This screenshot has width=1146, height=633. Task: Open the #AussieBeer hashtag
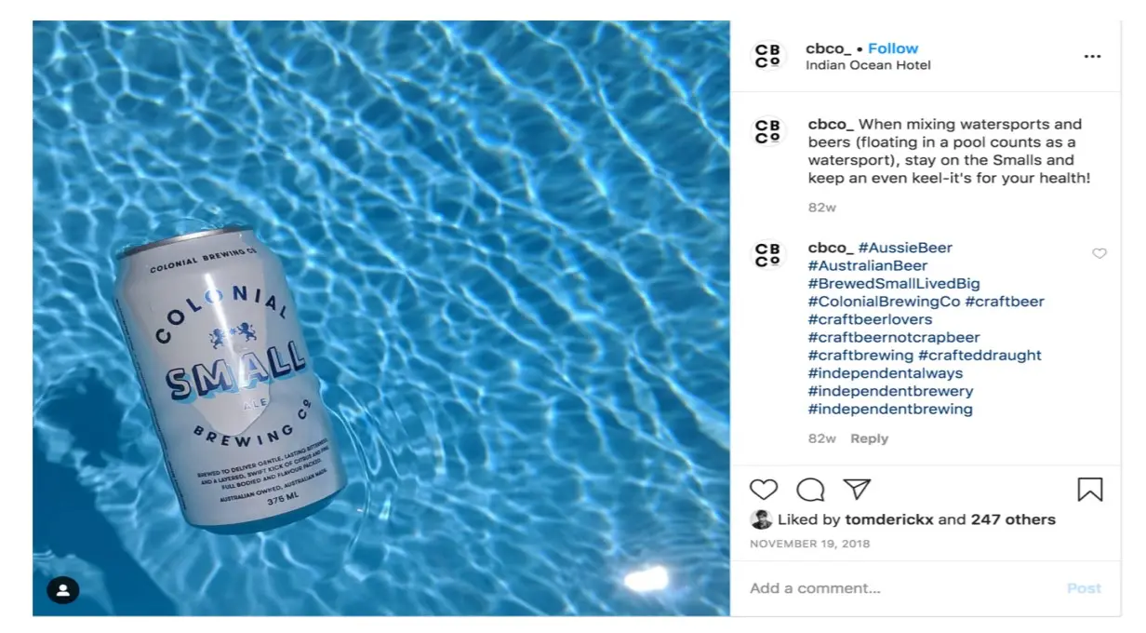click(x=905, y=248)
